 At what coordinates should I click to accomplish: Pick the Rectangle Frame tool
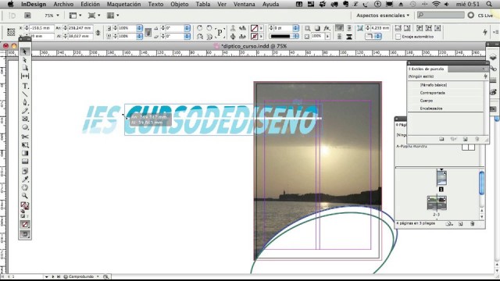coord(25,119)
